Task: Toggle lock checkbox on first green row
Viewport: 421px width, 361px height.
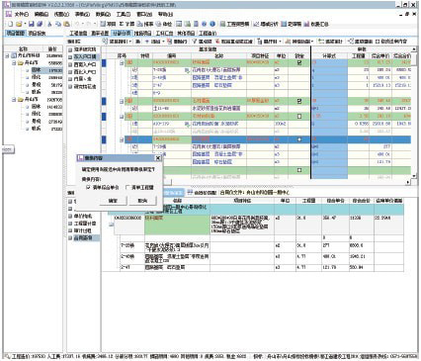Action: point(299,62)
